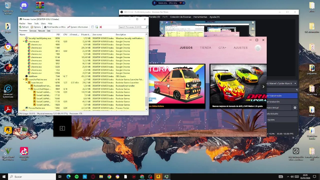Image resolution: width=320 pixels, height=180 pixels.
Task: Select the chrome.exe row with PID 11440
Action: tap(82, 48)
